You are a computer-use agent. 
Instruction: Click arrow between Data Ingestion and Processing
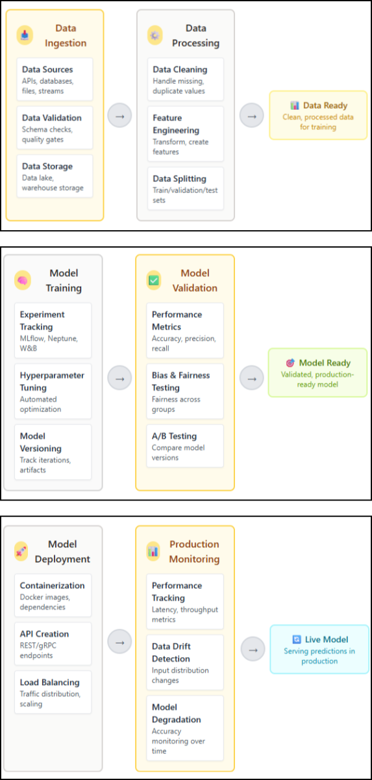119,116
